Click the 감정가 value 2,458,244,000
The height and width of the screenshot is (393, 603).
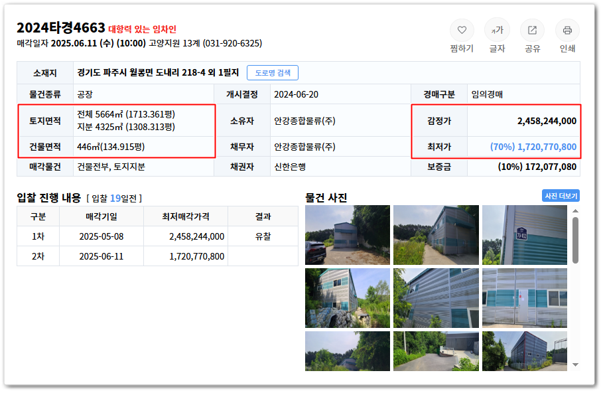tap(547, 121)
